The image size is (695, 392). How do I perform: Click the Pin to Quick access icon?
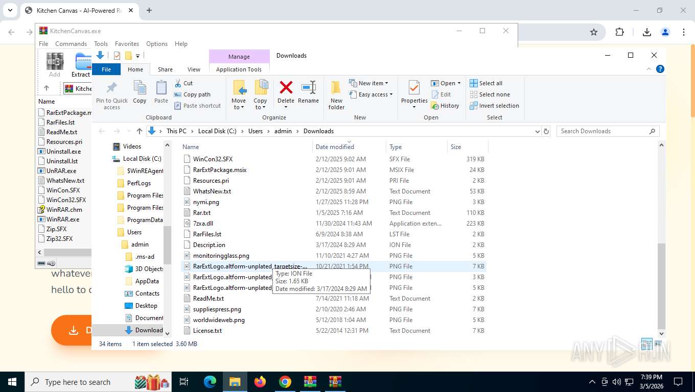(x=111, y=88)
